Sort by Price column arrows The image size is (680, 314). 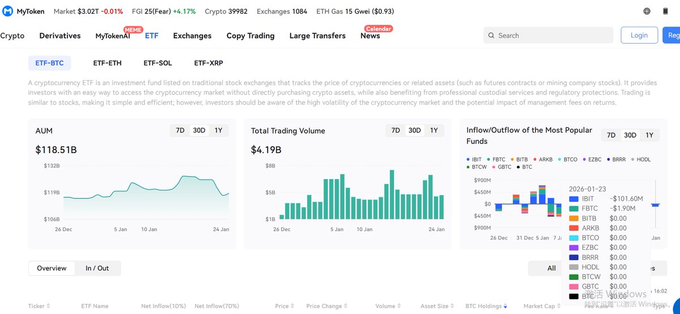point(293,306)
